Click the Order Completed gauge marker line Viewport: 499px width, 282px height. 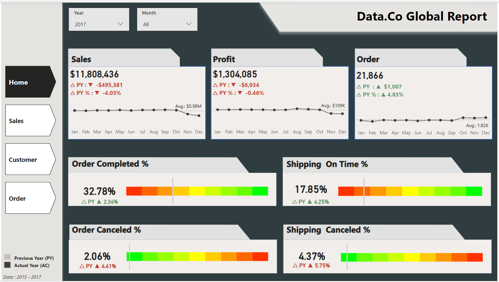point(173,191)
